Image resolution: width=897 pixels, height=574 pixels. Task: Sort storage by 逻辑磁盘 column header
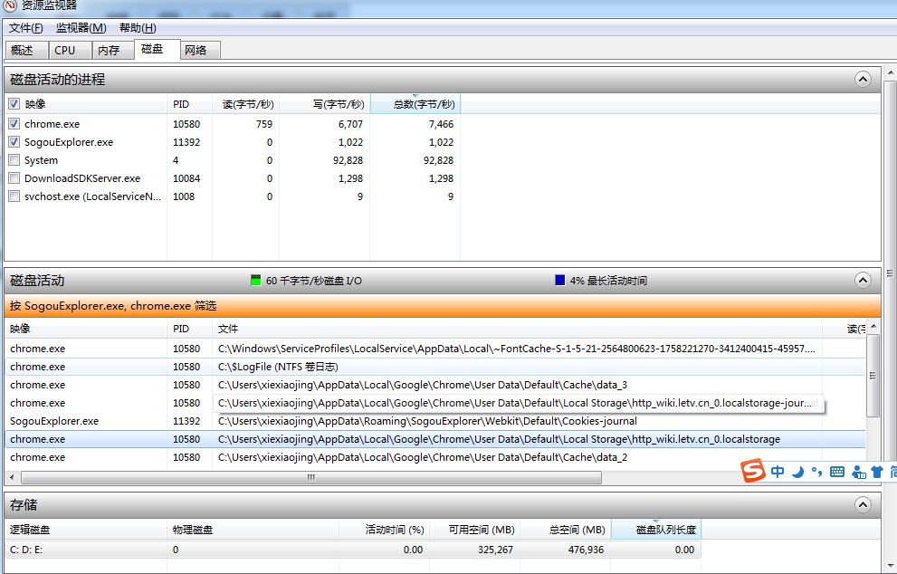point(86,530)
